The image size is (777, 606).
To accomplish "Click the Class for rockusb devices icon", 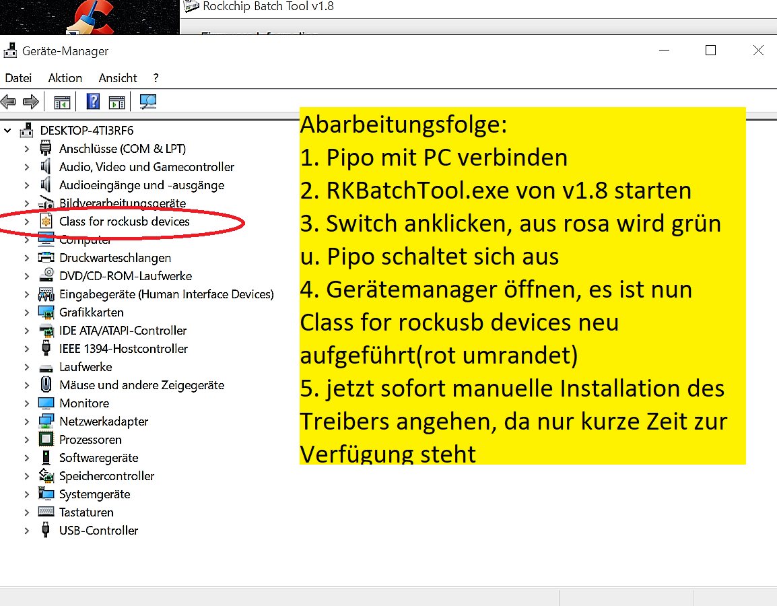I will pos(46,221).
